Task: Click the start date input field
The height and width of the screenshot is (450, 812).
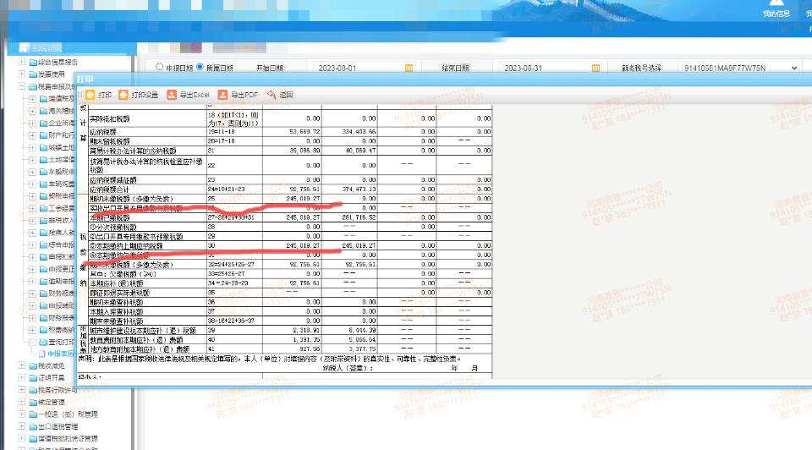Action: point(355,68)
